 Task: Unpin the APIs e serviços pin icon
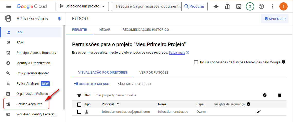(59, 19)
